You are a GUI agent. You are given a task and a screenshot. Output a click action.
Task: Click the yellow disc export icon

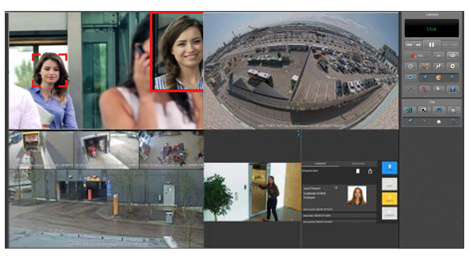(x=452, y=66)
